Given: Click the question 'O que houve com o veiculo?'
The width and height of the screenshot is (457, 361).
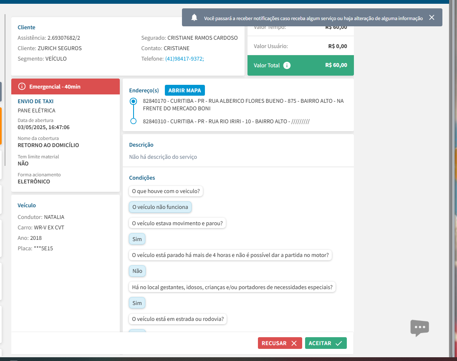Looking at the screenshot, I should [x=166, y=191].
